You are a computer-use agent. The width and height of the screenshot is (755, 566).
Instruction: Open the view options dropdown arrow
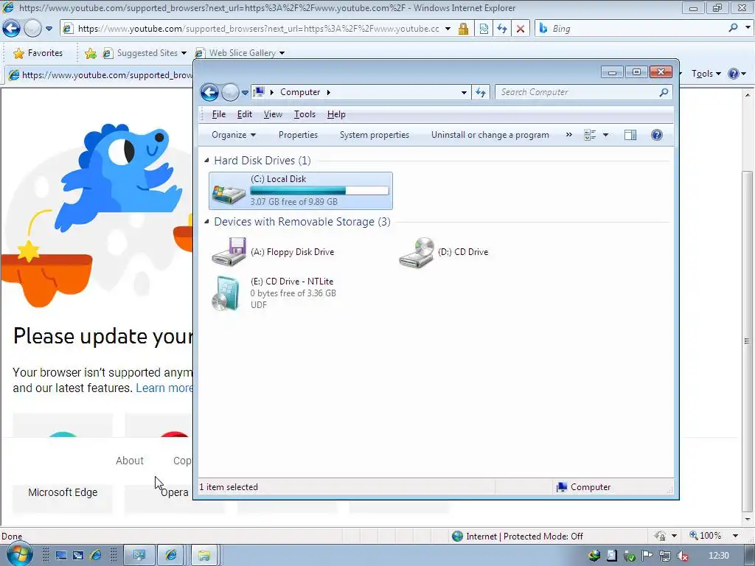(606, 135)
